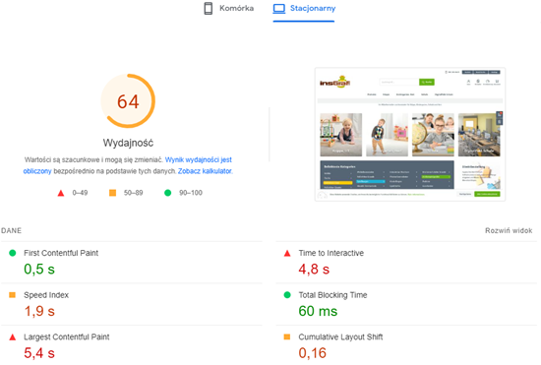Screen dimensions: 541x365
Task: Click the orange square for Cumulative Layout Shift
Action: 287,336
